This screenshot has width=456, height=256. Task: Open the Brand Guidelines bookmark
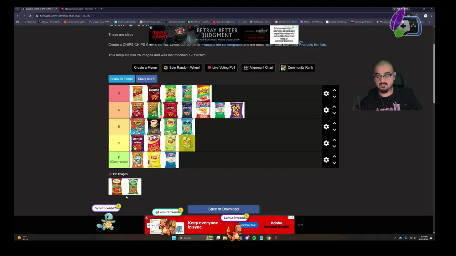click(x=125, y=22)
